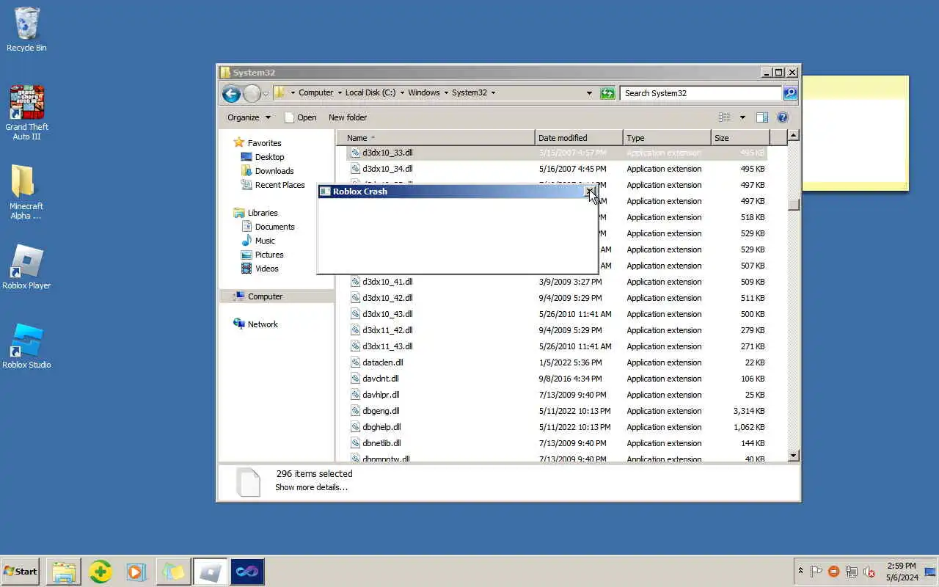This screenshot has height=587, width=939.
Task: Click the infinity symbol taskbar icon
Action: pos(247,572)
